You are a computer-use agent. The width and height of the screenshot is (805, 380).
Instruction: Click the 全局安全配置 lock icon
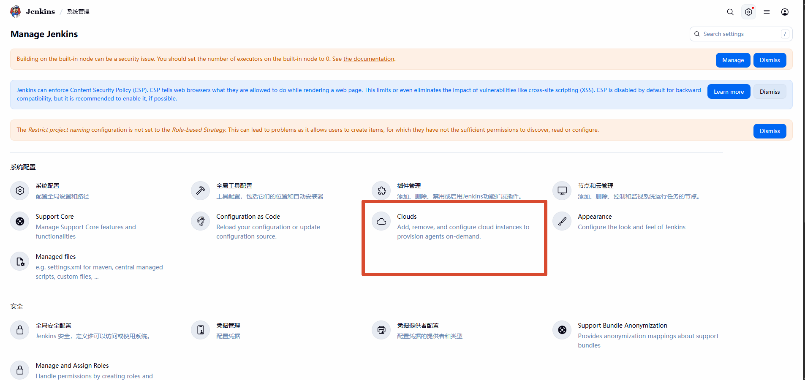[x=20, y=330]
